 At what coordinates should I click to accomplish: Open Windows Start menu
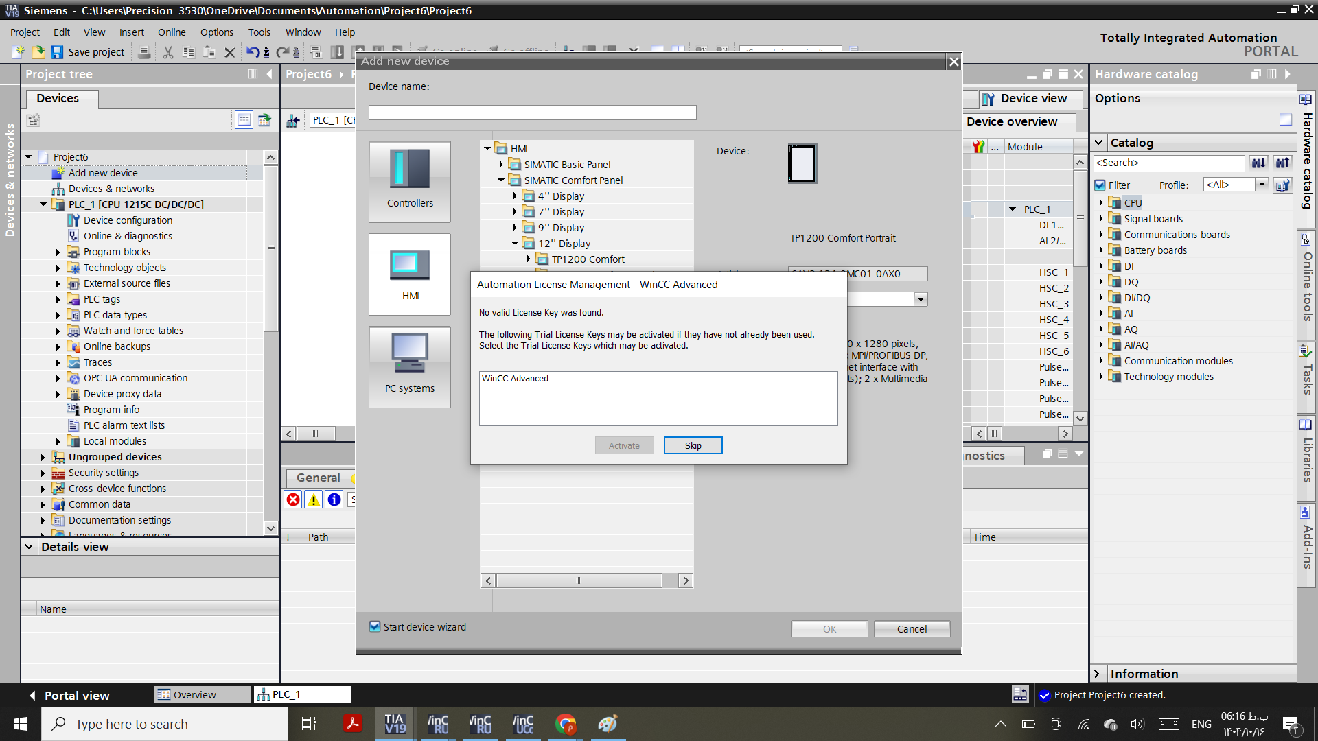pos(20,724)
